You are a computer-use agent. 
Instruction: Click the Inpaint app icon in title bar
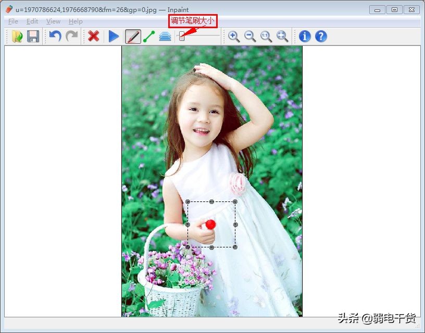9,9
